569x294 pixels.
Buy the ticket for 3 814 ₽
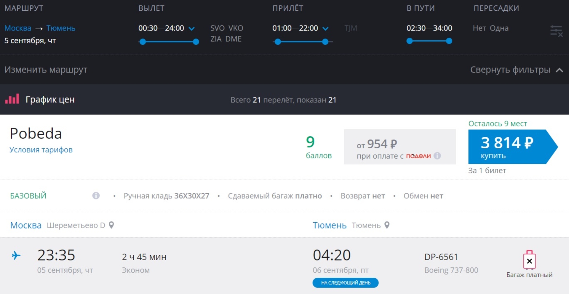click(x=508, y=147)
